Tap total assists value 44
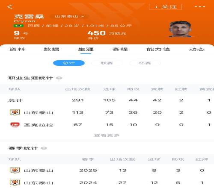The height and width of the screenshot is (188, 214). pyautogui.click(x=133, y=100)
